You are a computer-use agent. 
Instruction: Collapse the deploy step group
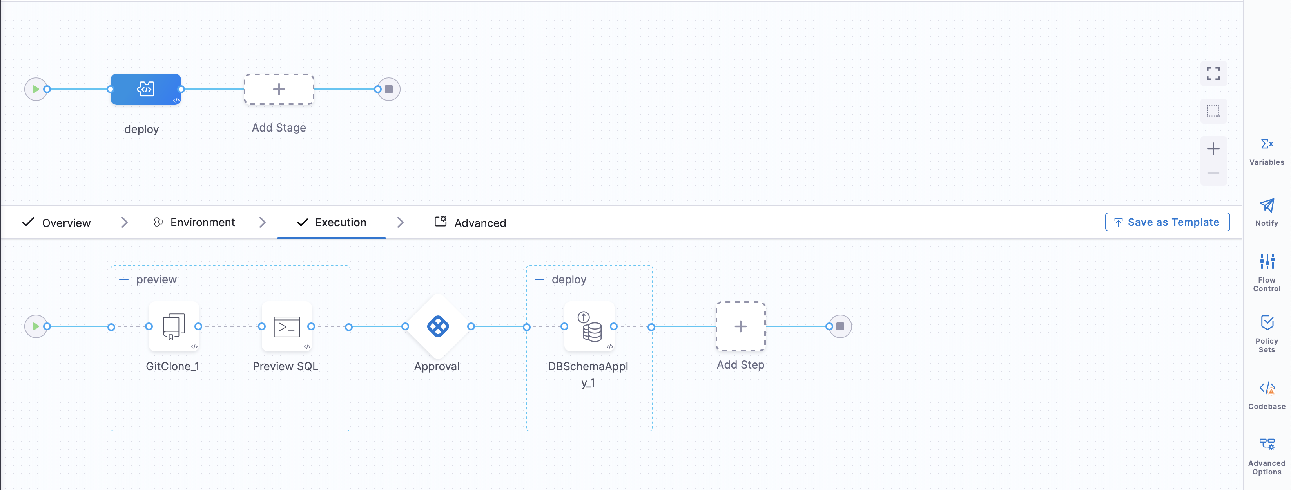coord(539,279)
